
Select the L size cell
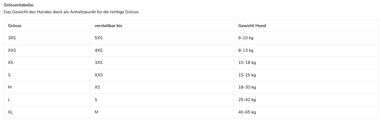pos(47,100)
